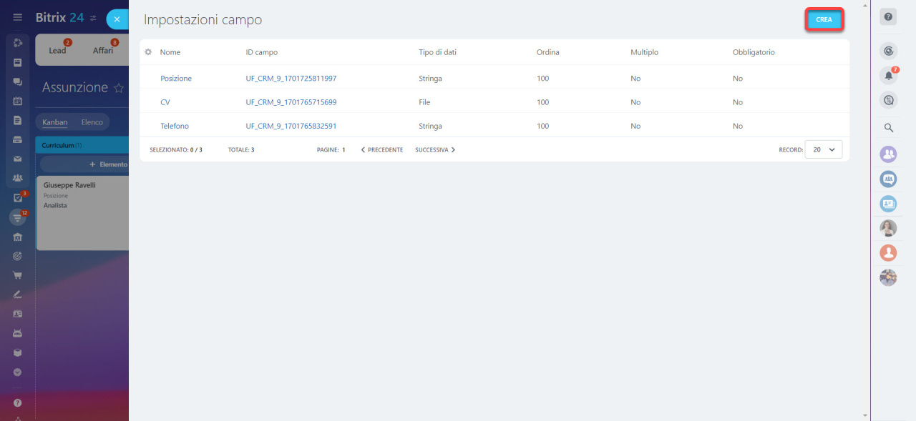Open the hamburger menu at top left
916x421 pixels.
(x=17, y=16)
